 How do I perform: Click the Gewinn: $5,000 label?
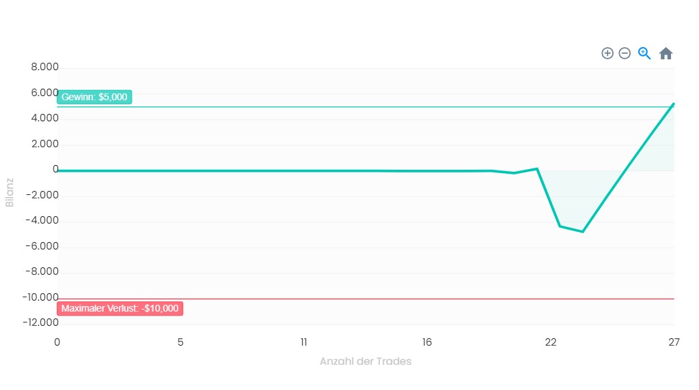tap(94, 97)
